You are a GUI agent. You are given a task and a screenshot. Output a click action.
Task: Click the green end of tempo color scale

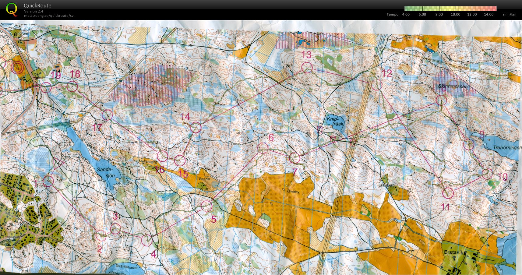pos(407,8)
